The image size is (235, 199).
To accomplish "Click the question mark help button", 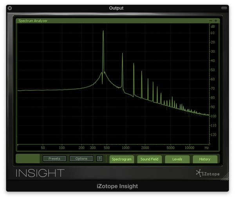I will pos(99,159).
